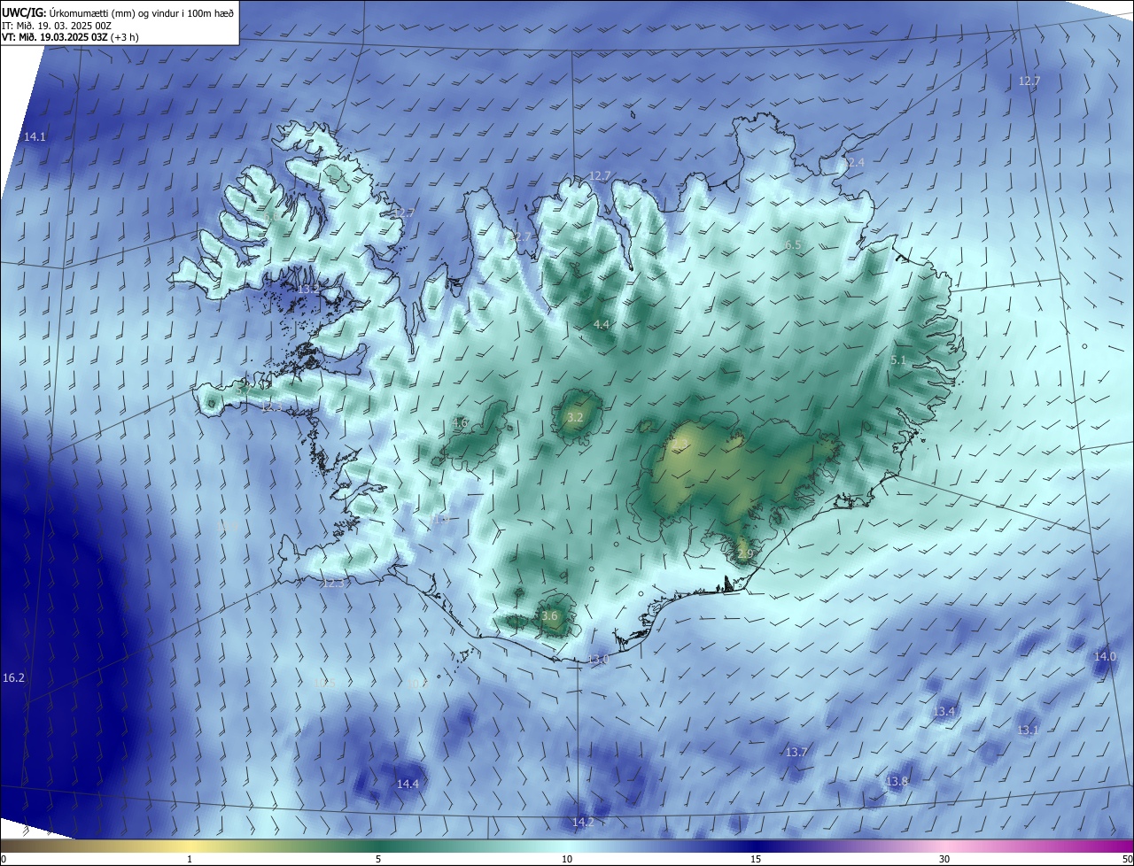Click the 13.4 value label
This screenshot has width=1134, height=866.
(x=944, y=712)
